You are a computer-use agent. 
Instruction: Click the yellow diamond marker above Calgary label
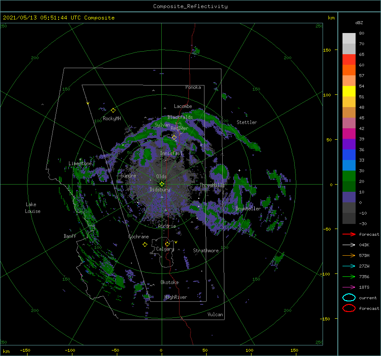point(167,244)
